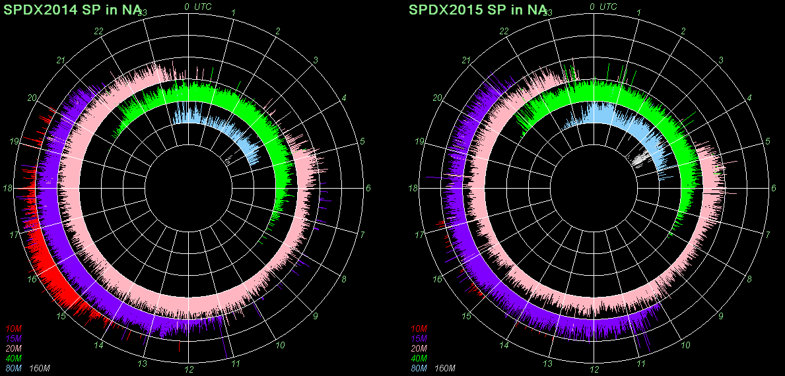Click the 160M legend label in the 2015 chart
This screenshot has width=785, height=376.
[446, 367]
